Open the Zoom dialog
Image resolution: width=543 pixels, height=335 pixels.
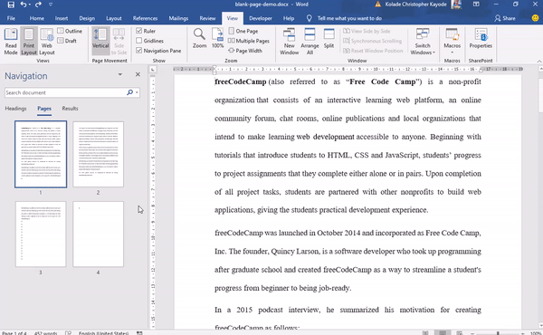point(199,38)
